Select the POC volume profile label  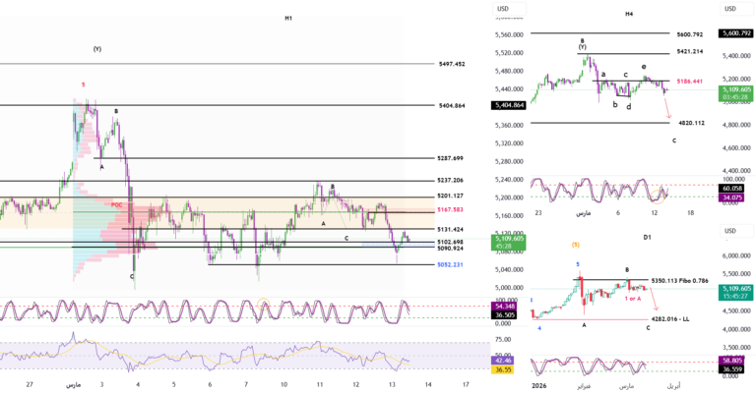click(116, 204)
